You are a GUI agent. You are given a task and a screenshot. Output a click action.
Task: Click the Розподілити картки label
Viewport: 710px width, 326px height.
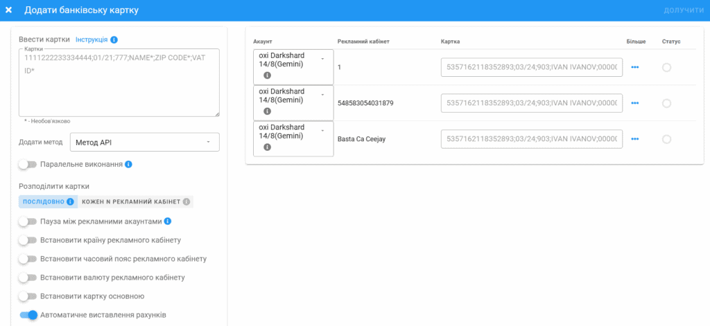[x=54, y=185]
